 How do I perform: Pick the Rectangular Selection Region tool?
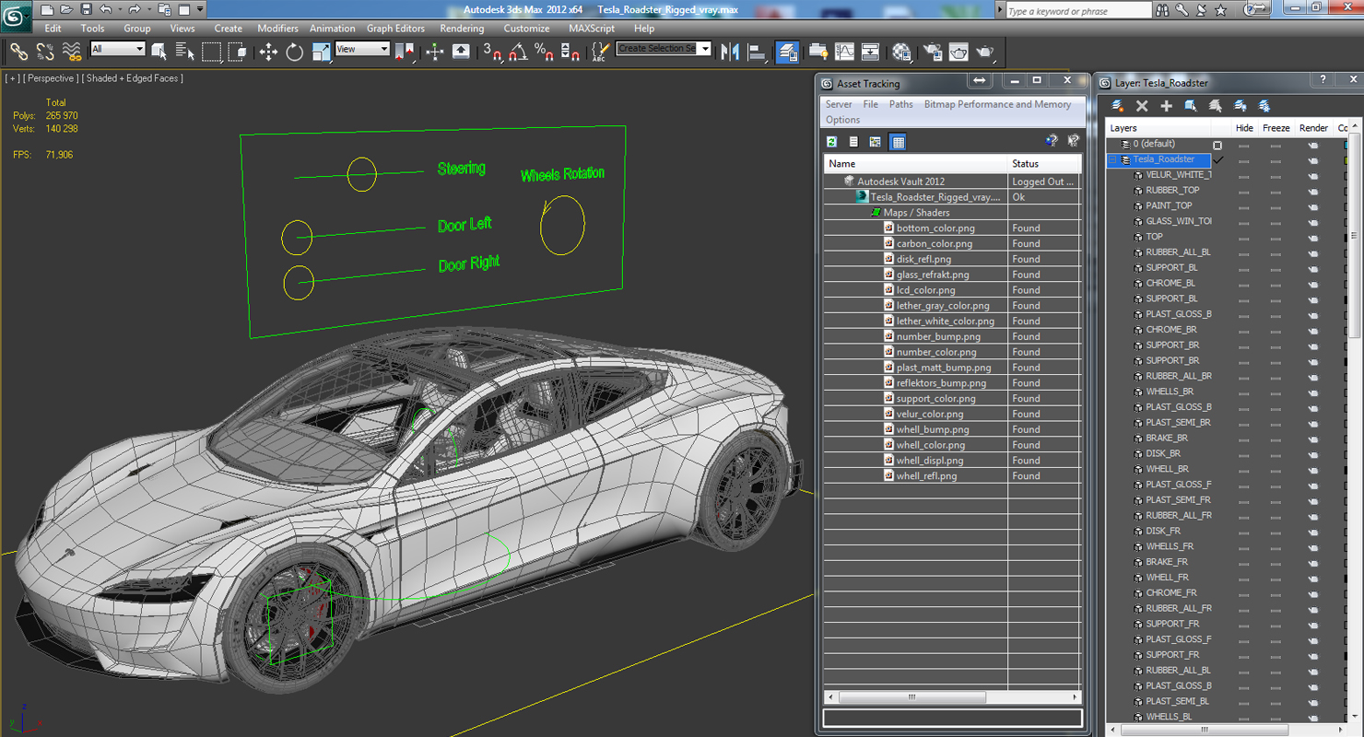pos(211,52)
